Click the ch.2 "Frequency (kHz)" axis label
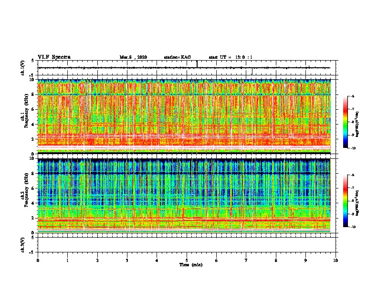This screenshot has height=292, width=378. point(26,190)
